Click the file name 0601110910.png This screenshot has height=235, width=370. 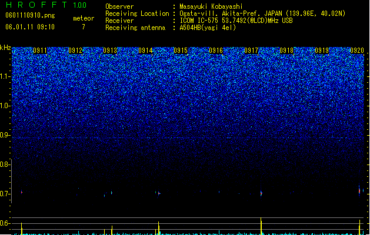(30, 16)
